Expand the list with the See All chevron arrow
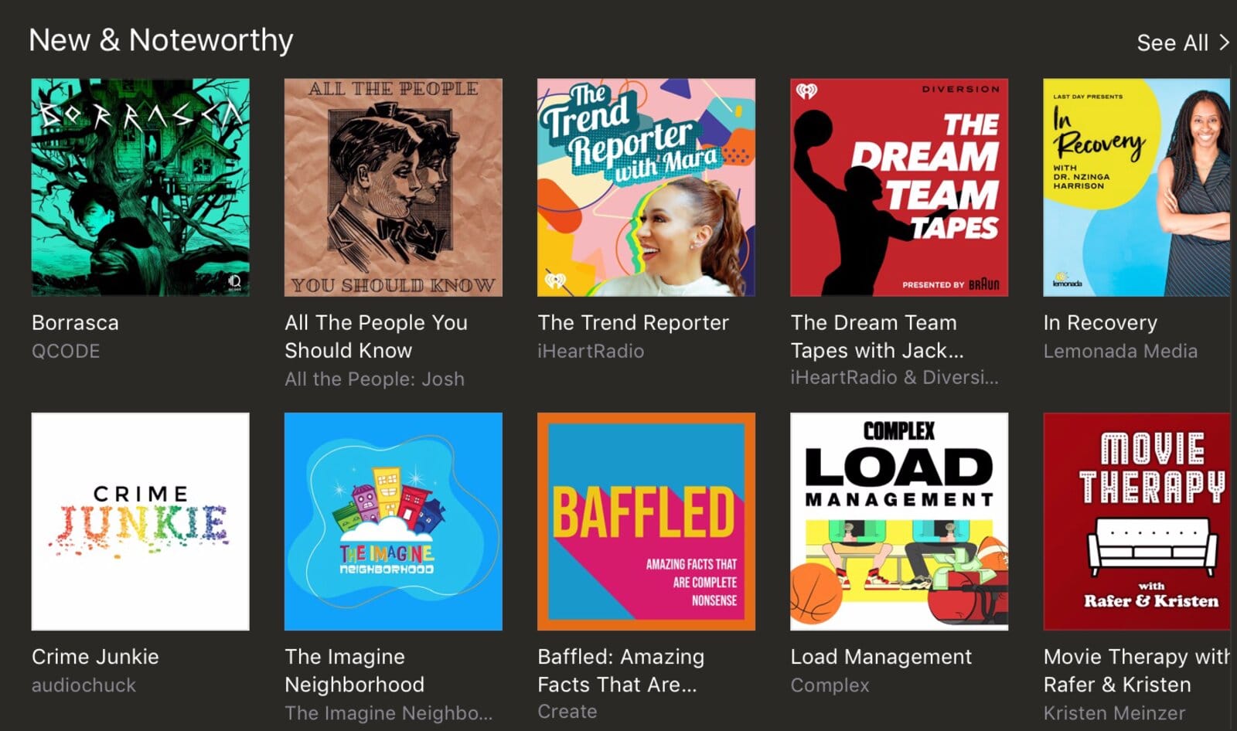Image resolution: width=1237 pixels, height=731 pixels. tap(1223, 42)
